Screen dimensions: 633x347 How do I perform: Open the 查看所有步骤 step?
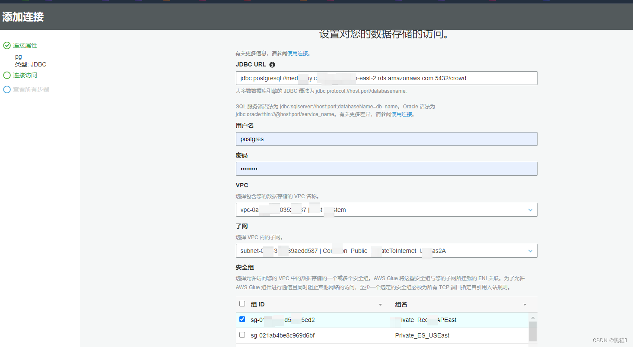tap(31, 90)
